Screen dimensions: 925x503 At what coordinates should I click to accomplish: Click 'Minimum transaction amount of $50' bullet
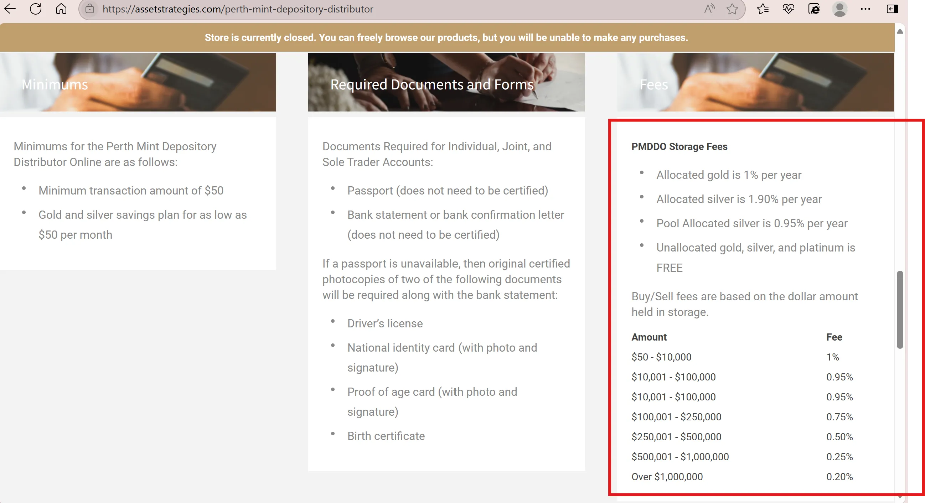coord(131,191)
